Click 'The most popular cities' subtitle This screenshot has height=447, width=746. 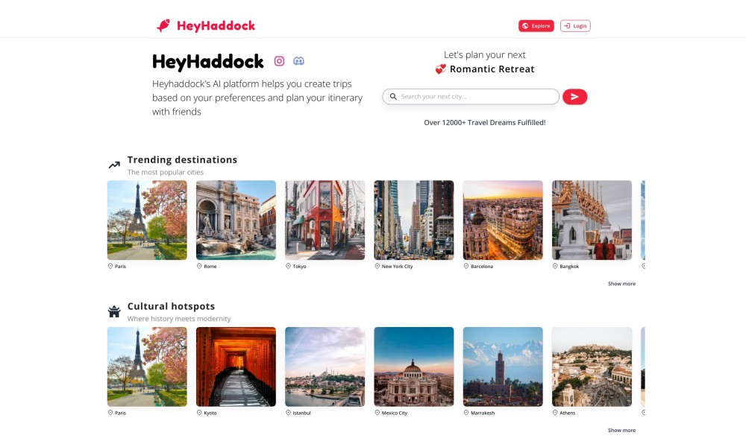[x=165, y=172]
